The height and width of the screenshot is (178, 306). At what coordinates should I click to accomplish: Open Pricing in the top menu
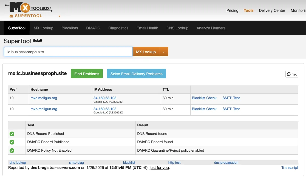point(232,10)
